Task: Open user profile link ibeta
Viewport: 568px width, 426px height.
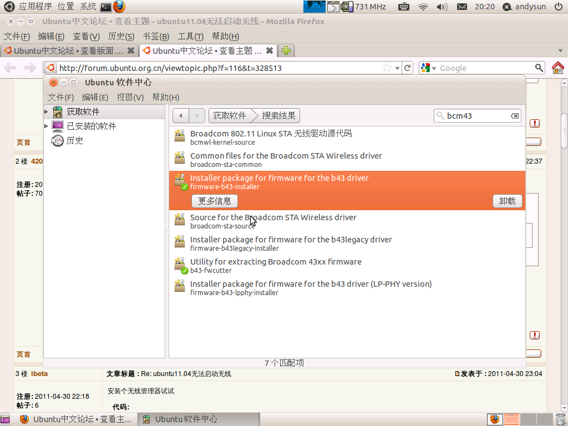Action: tap(39, 373)
